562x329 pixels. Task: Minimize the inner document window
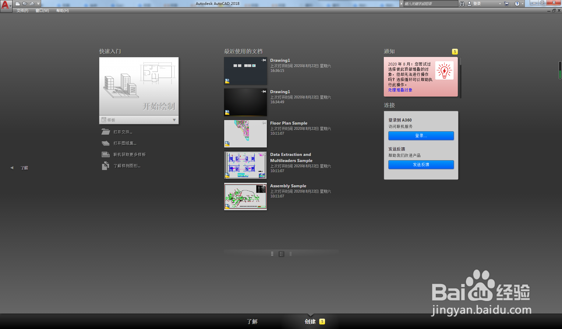[x=549, y=11]
